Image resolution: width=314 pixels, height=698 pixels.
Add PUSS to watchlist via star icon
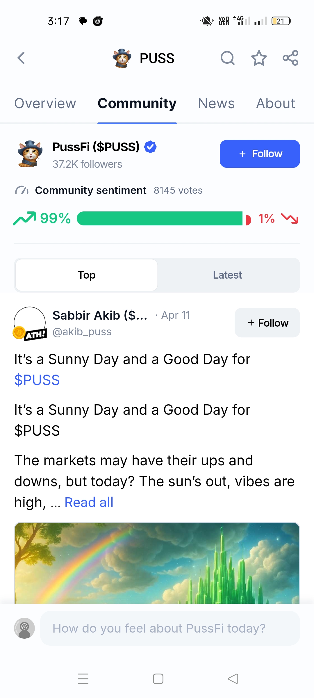click(259, 58)
